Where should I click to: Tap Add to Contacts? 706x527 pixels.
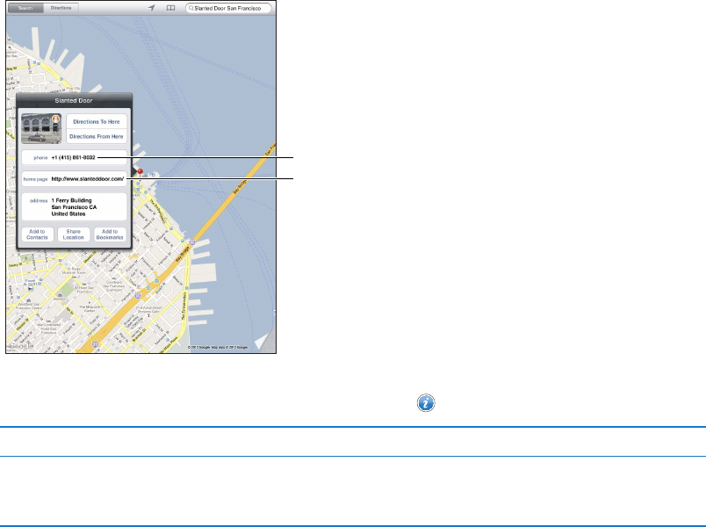pos(38,235)
